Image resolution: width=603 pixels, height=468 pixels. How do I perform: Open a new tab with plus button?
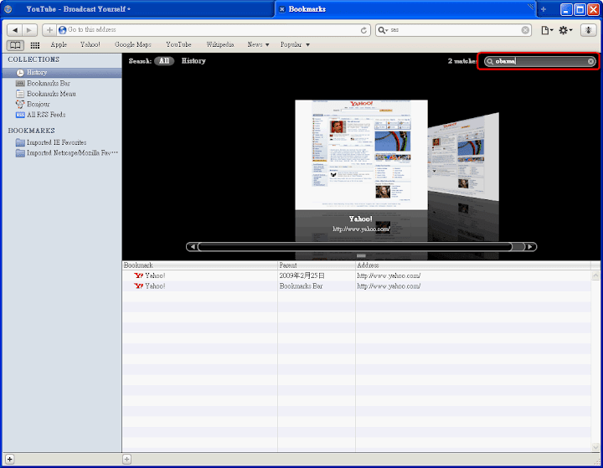[544, 9]
